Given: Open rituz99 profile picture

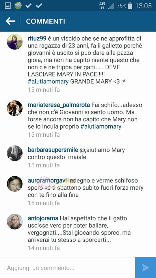Looking at the screenshot, I should [15, 42].
